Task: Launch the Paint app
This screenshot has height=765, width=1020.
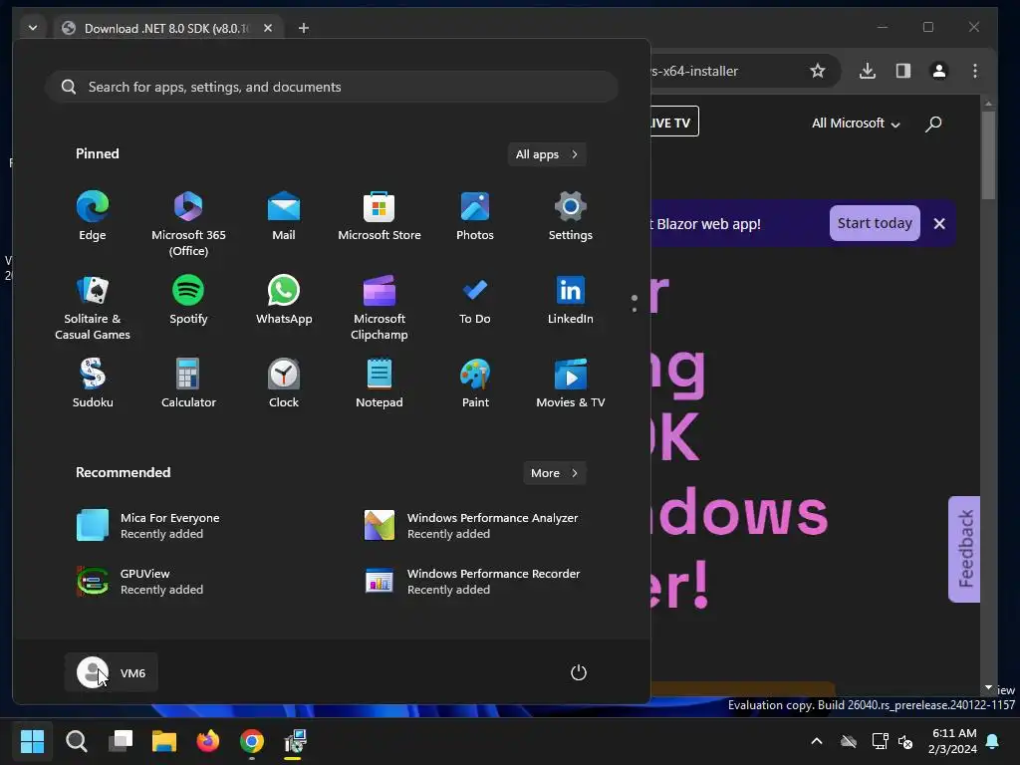Action: pyautogui.click(x=475, y=383)
